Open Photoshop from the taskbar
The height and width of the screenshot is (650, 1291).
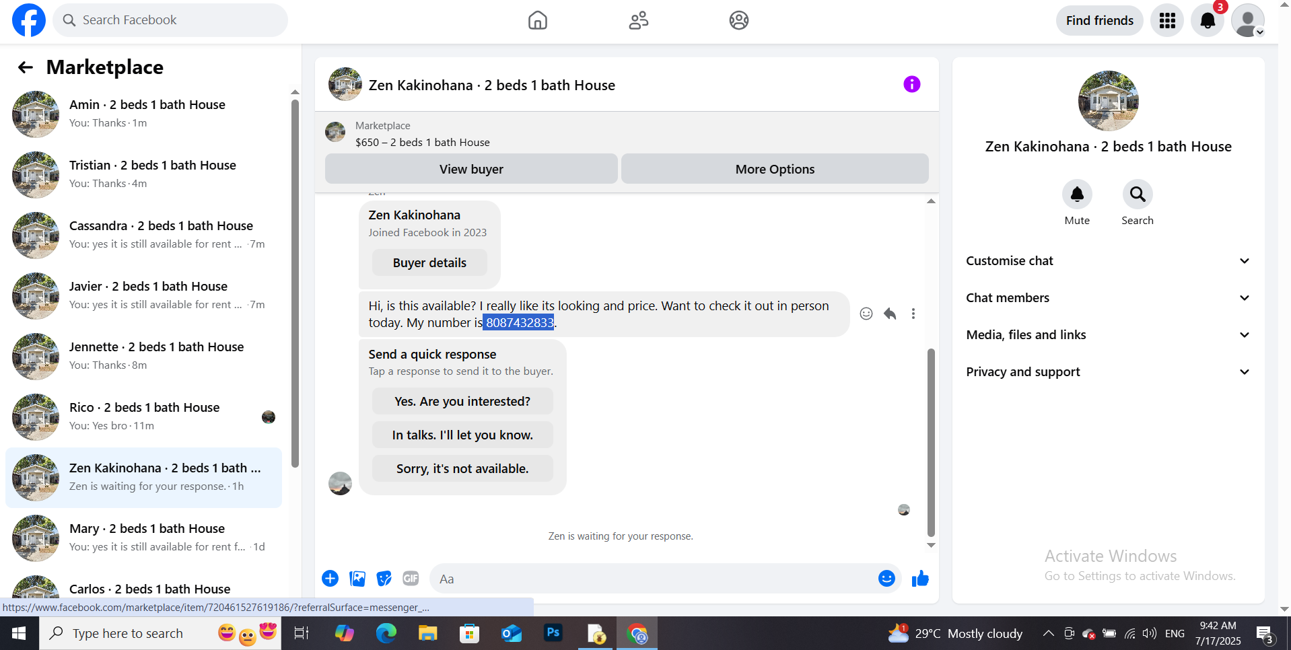point(553,633)
